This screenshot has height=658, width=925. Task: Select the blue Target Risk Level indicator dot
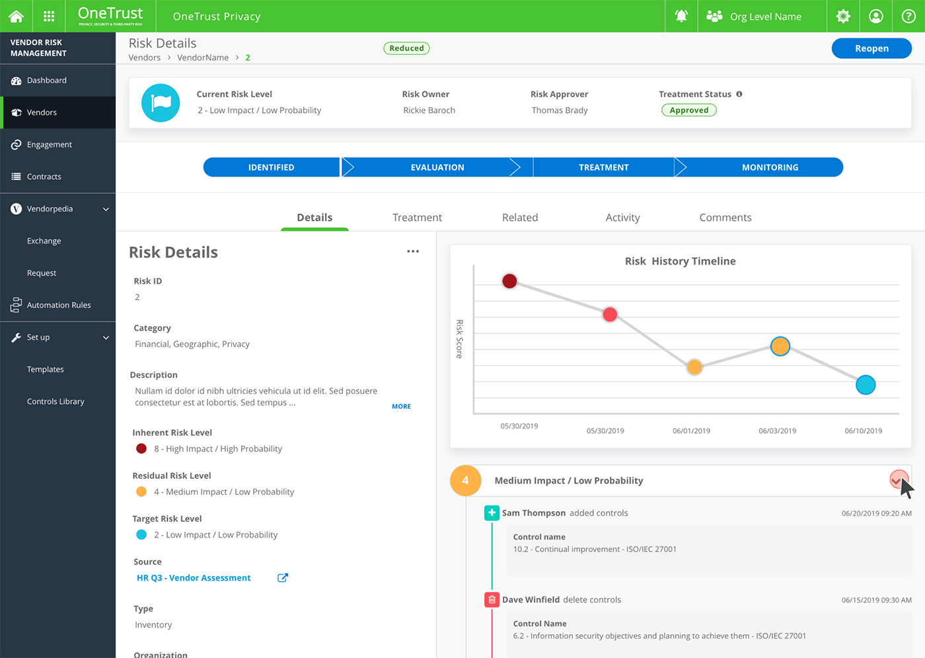[x=141, y=534]
